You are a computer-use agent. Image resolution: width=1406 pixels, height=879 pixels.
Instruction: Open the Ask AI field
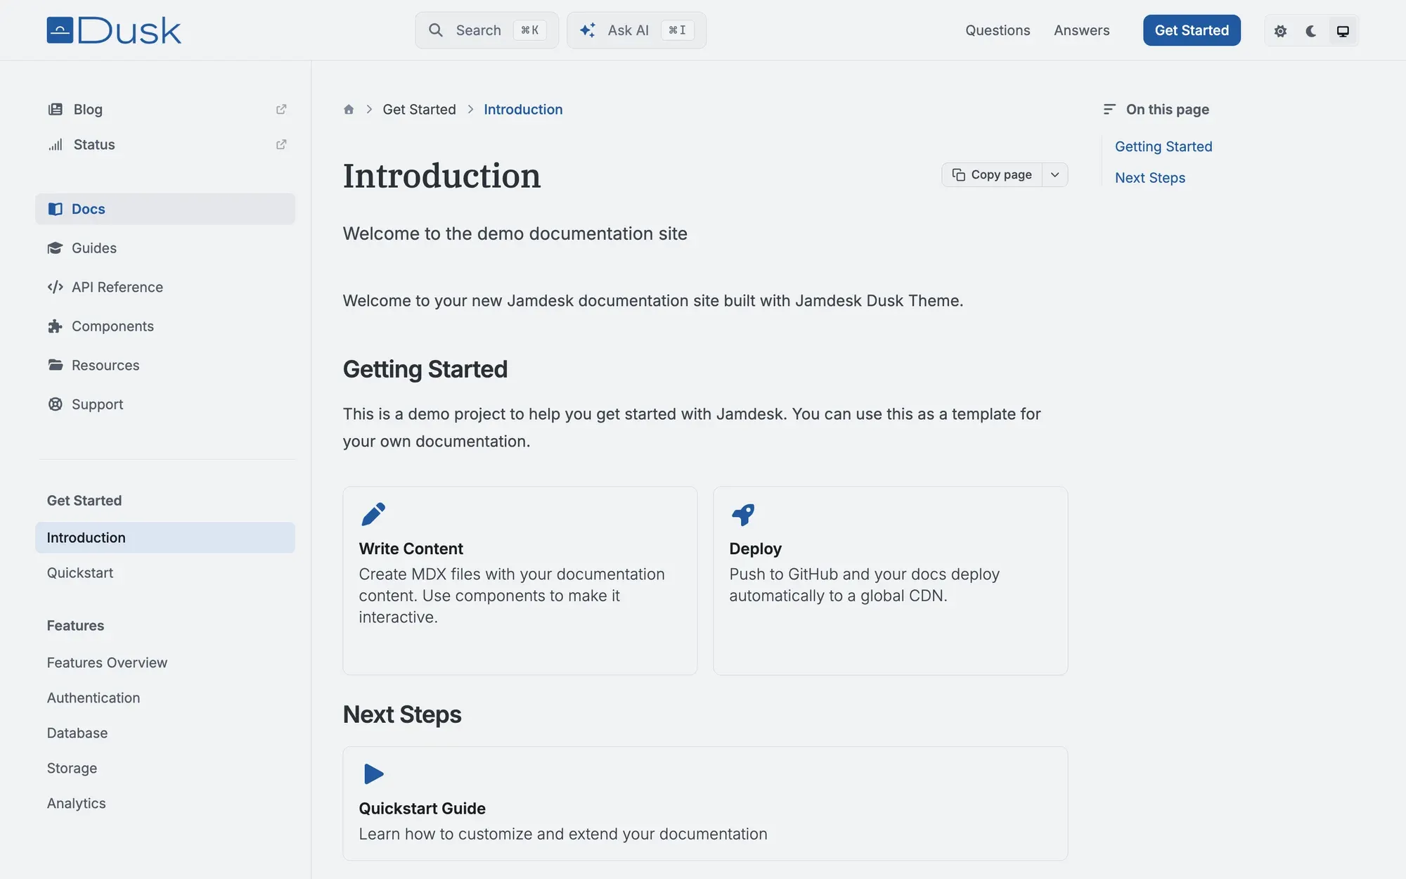tap(636, 30)
